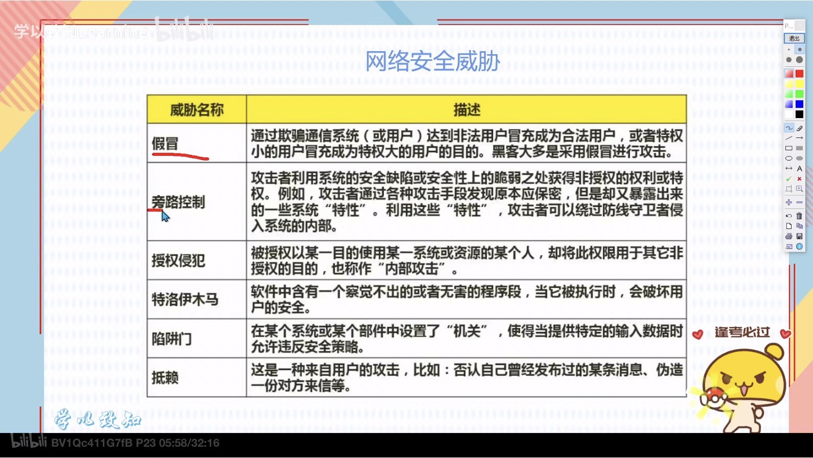The image size is (813, 458).
Task: Pick the solid red color swatch
Action: pyautogui.click(x=799, y=74)
